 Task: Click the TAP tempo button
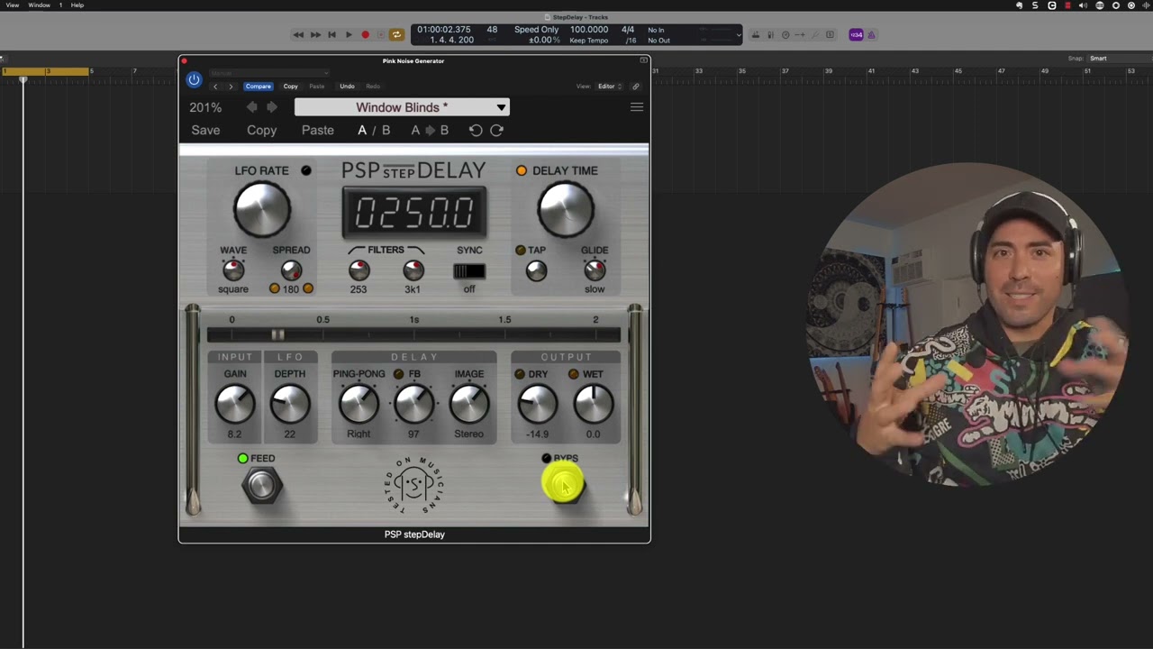pyautogui.click(x=537, y=270)
